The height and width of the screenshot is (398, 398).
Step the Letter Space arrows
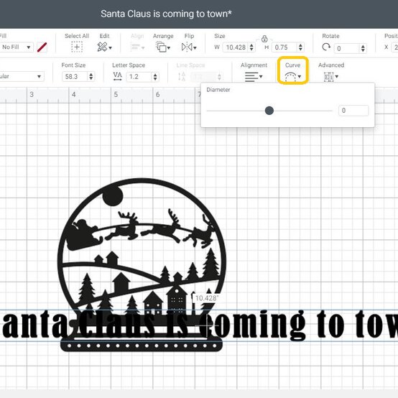[155, 77]
